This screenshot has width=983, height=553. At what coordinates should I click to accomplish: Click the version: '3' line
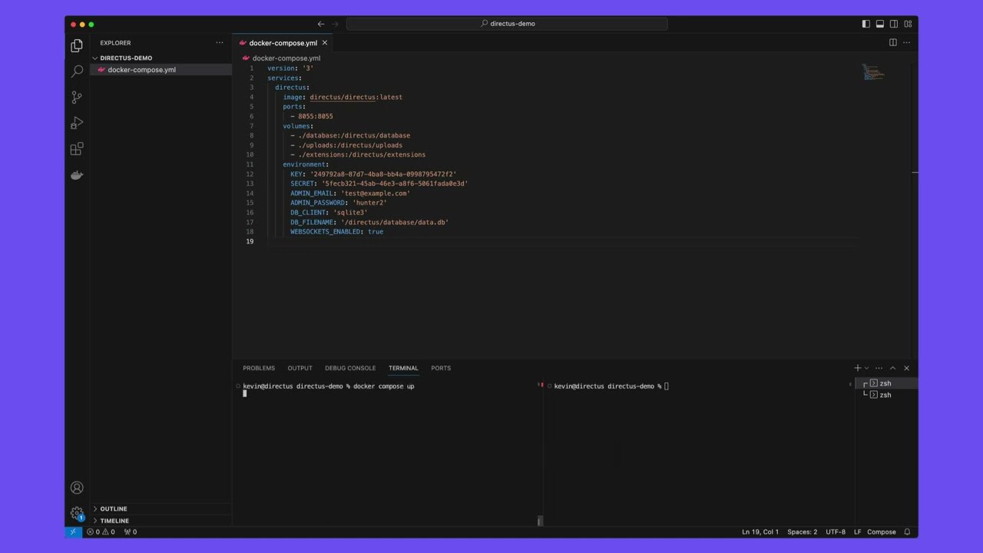[290, 68]
